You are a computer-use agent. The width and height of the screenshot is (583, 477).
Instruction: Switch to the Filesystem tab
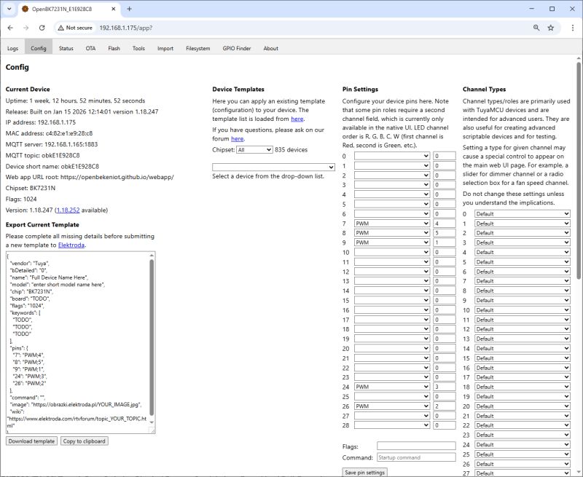(x=199, y=47)
